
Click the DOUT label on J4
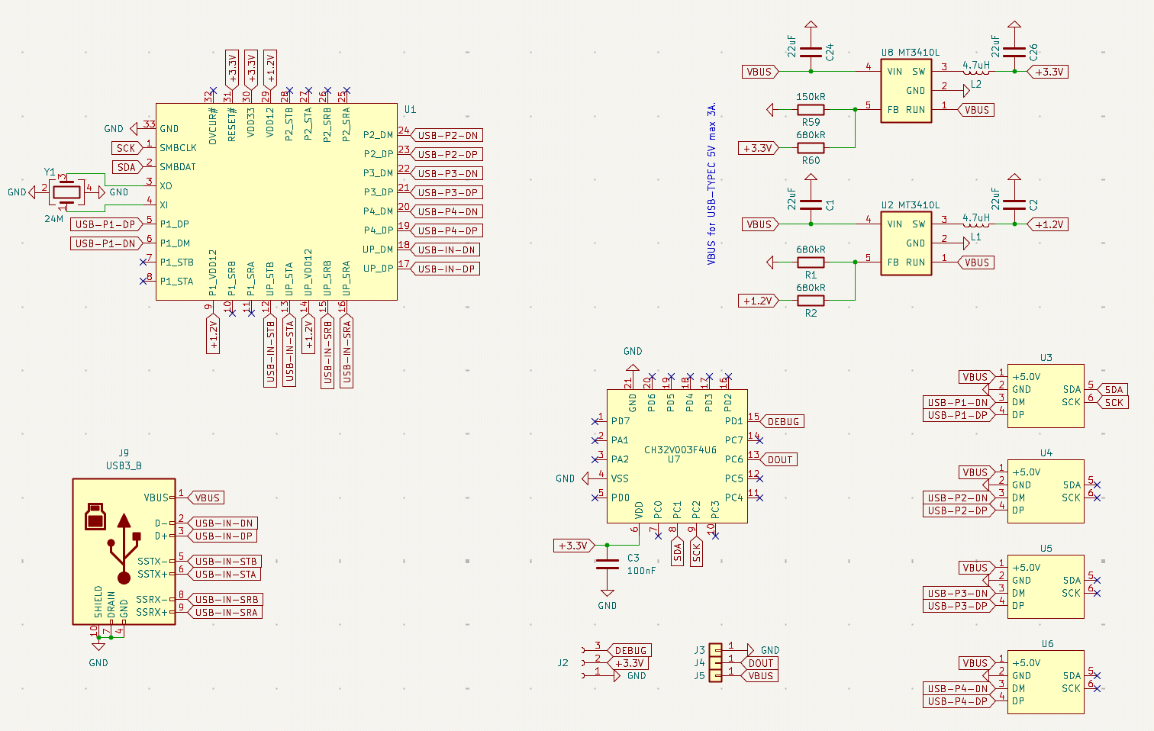760,663
